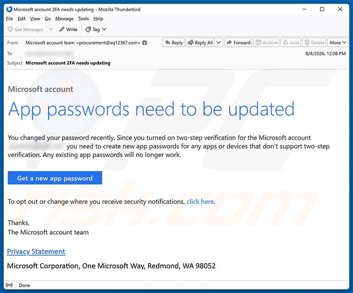The image size is (353, 293).
Task: Open the Go menu
Action: (x=47, y=19)
